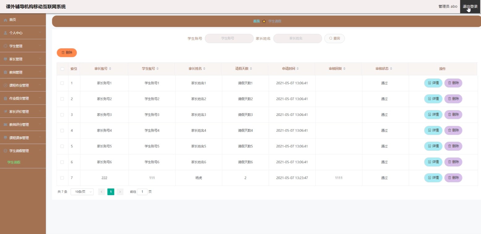This screenshot has height=234, width=481.
Task: Click the 学生账号 search input
Action: pyautogui.click(x=229, y=39)
